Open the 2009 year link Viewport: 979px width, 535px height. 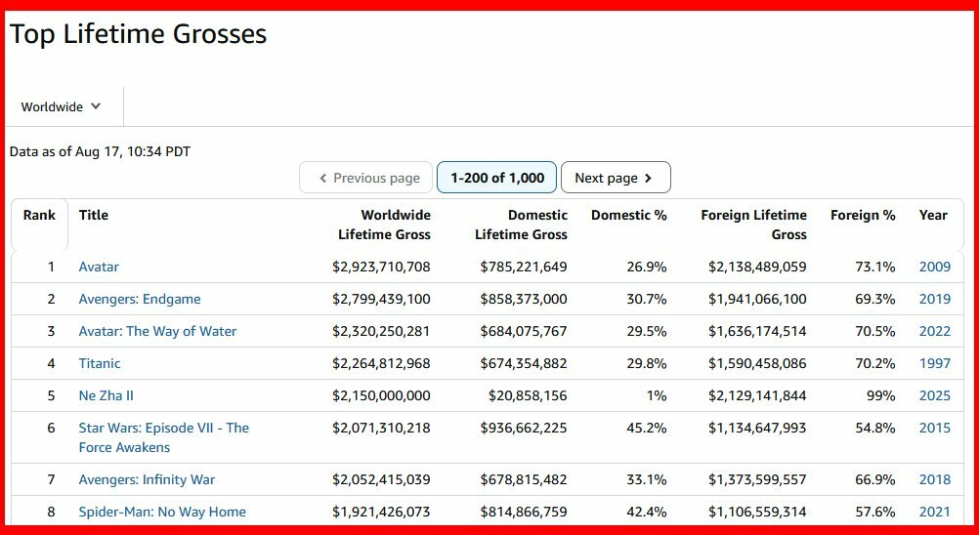pyautogui.click(x=935, y=267)
